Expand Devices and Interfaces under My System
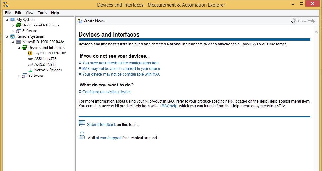Image resolution: width=322 pixels, height=171 pixels. click(x=13, y=25)
